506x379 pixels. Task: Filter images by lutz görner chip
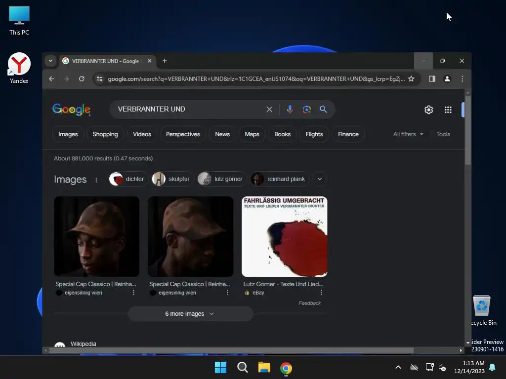point(222,179)
